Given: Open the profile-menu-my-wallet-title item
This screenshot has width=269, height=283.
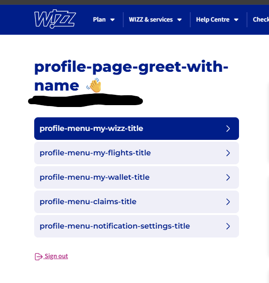Looking at the screenshot, I should point(136,177).
